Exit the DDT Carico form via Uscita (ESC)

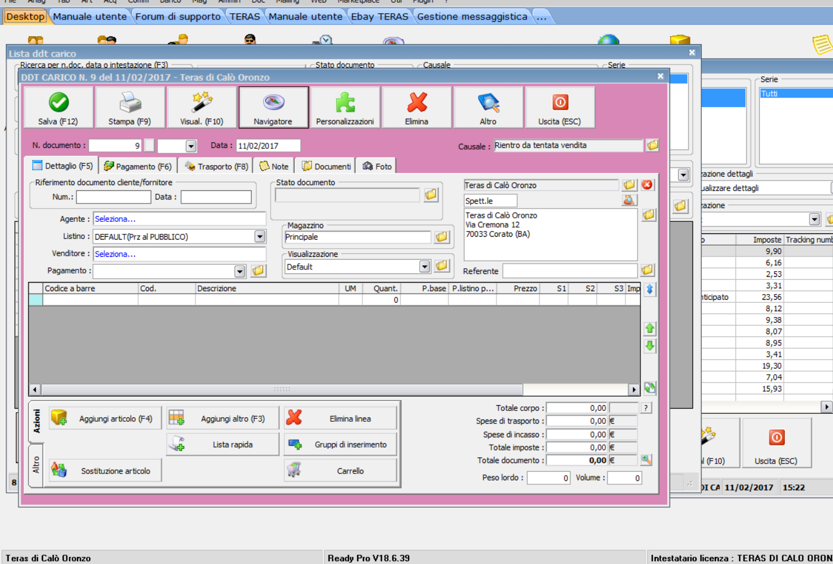tap(560, 107)
